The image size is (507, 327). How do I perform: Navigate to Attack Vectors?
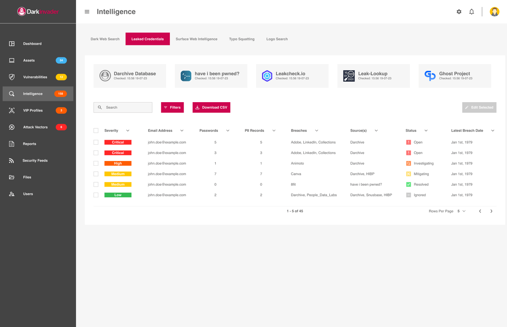click(x=35, y=127)
